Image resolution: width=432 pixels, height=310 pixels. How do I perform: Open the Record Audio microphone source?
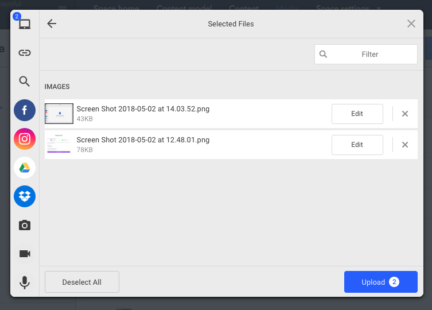pos(25,282)
